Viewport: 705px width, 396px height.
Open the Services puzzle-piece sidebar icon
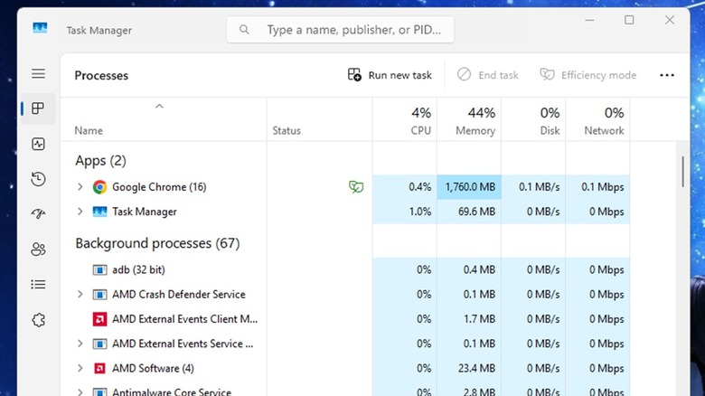pos(38,320)
